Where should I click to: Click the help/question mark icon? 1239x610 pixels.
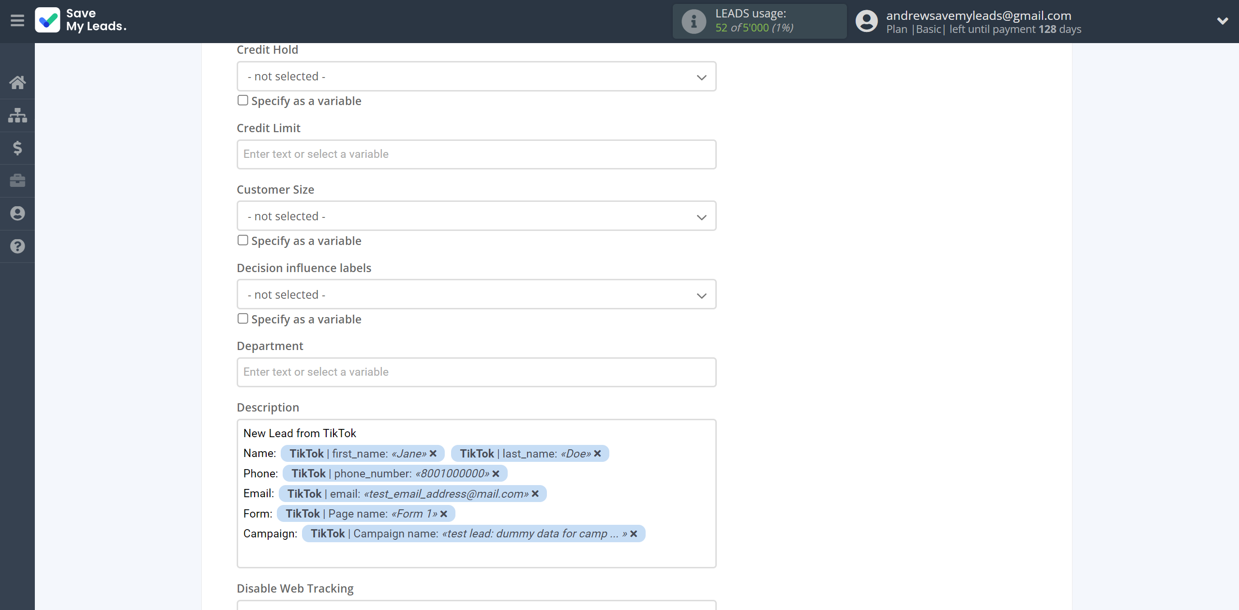click(x=16, y=246)
